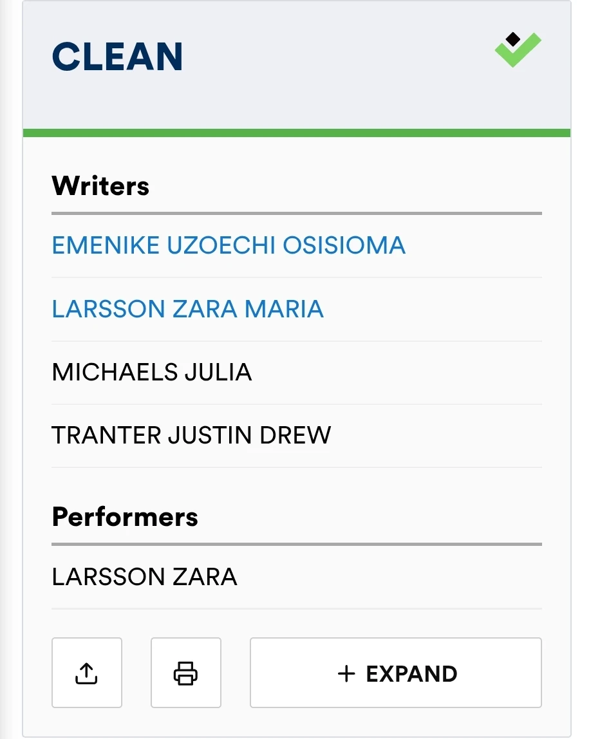Click the divider line below Writers heading

[296, 213]
